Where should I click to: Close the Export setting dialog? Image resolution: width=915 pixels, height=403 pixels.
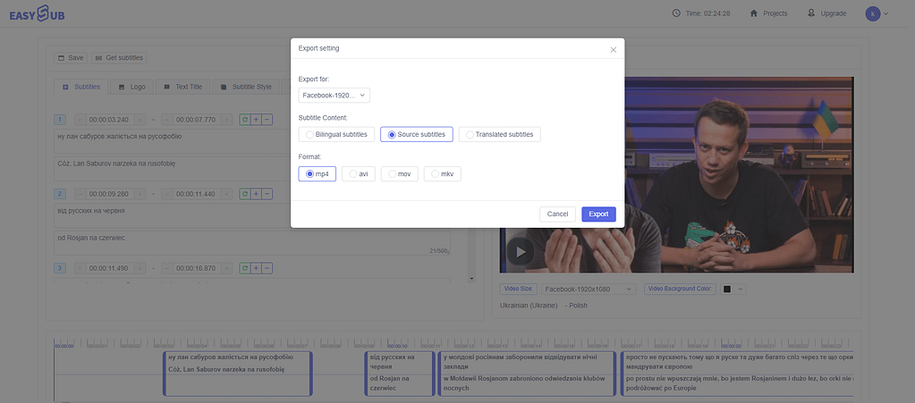coord(613,49)
